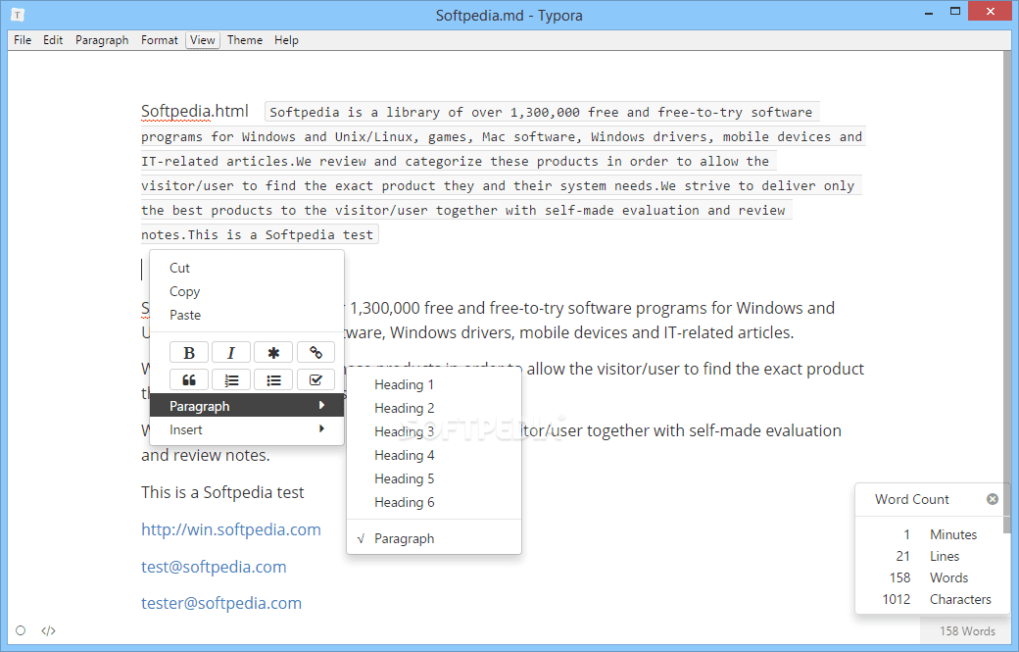Click the asterisk inline code icon
1019x652 pixels.
tap(273, 352)
